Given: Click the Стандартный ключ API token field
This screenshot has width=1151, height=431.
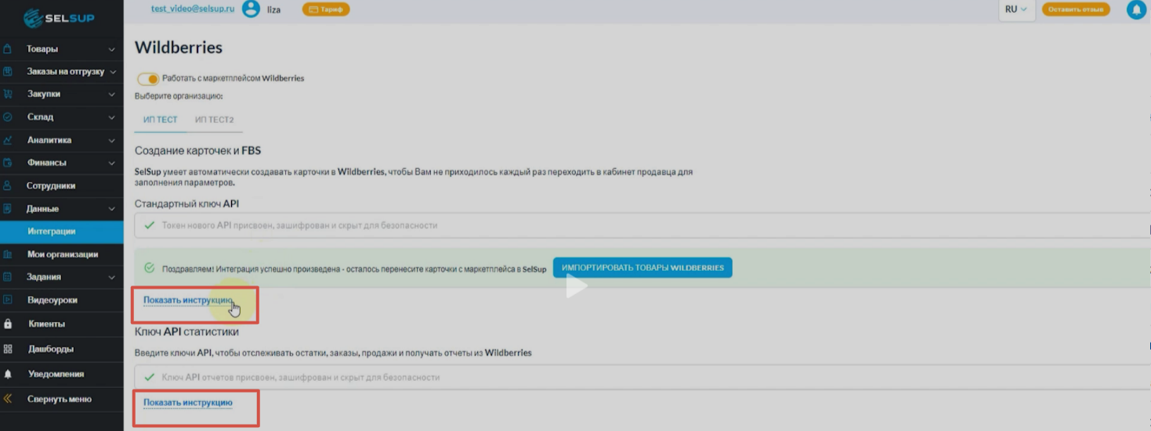Looking at the screenshot, I should pos(642,225).
